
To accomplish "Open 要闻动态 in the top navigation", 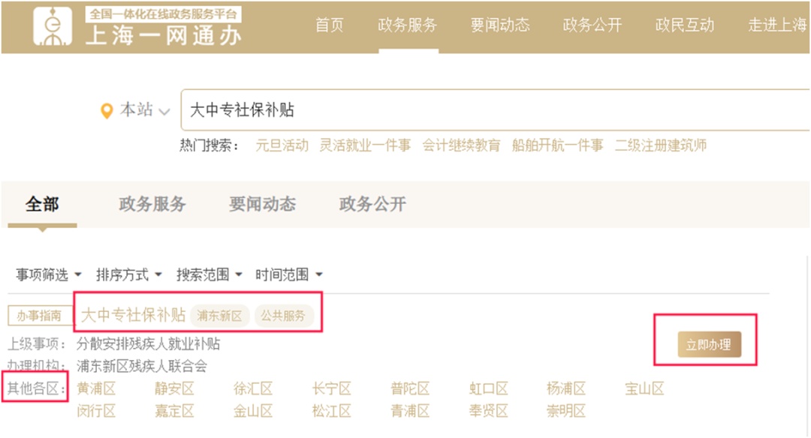I will coord(500,25).
